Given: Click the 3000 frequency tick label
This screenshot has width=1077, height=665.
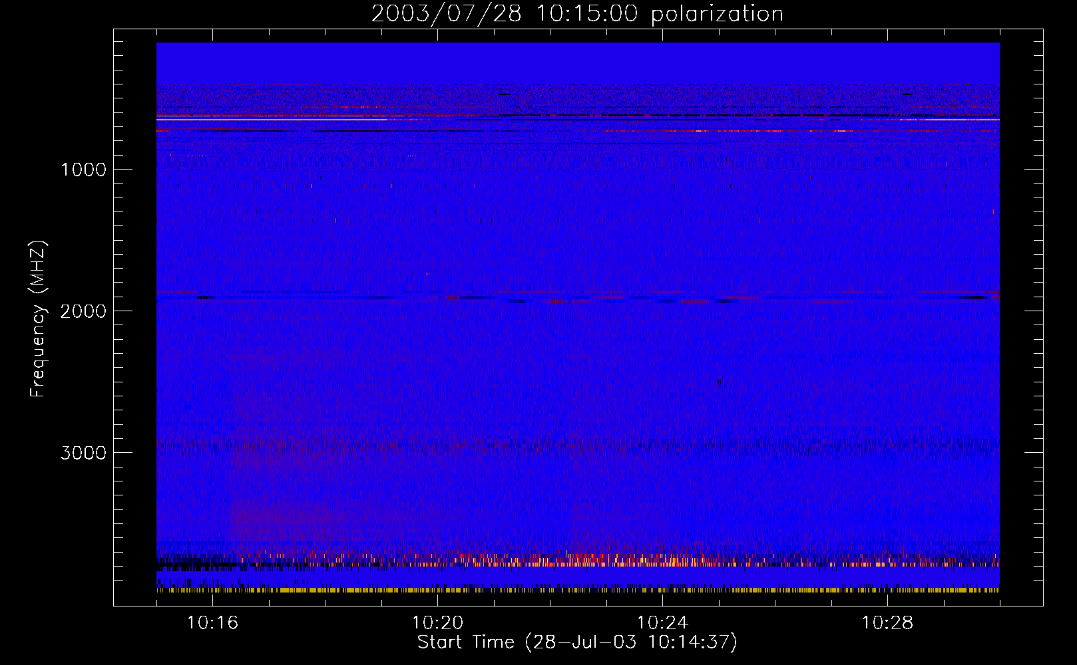Looking at the screenshot, I should point(83,453).
